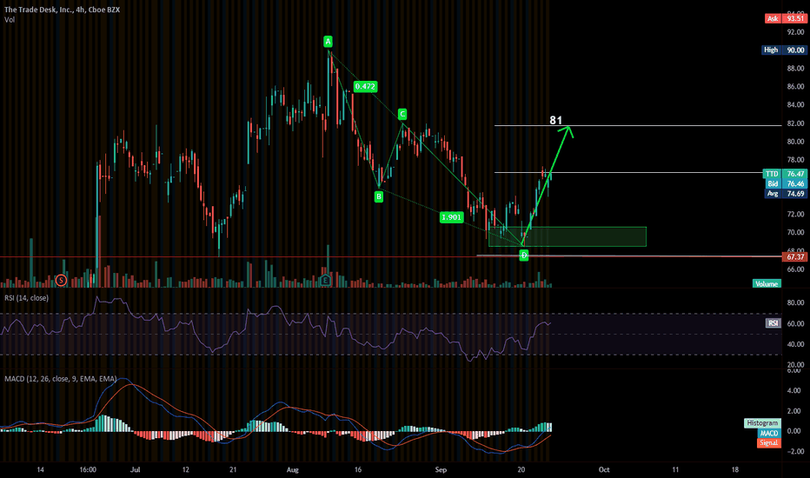Click 88.00 on the price axis
The width and height of the screenshot is (810, 478).
point(795,68)
